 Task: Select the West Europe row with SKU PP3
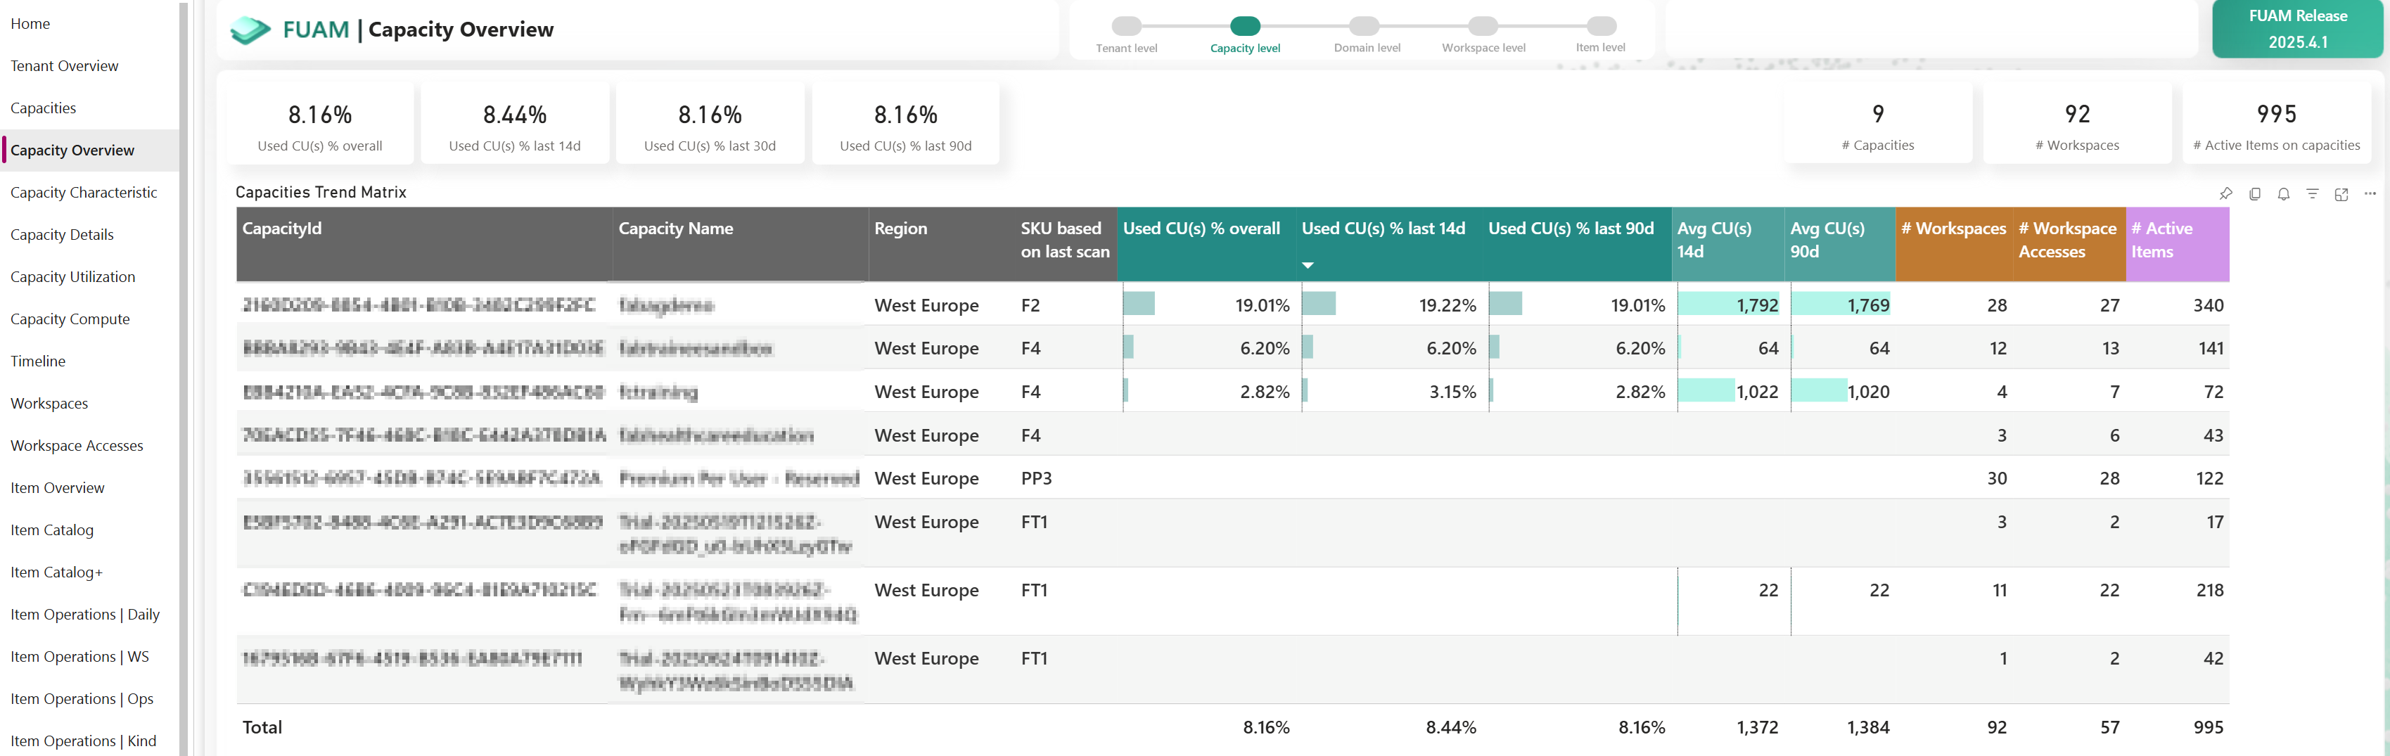[927, 479]
